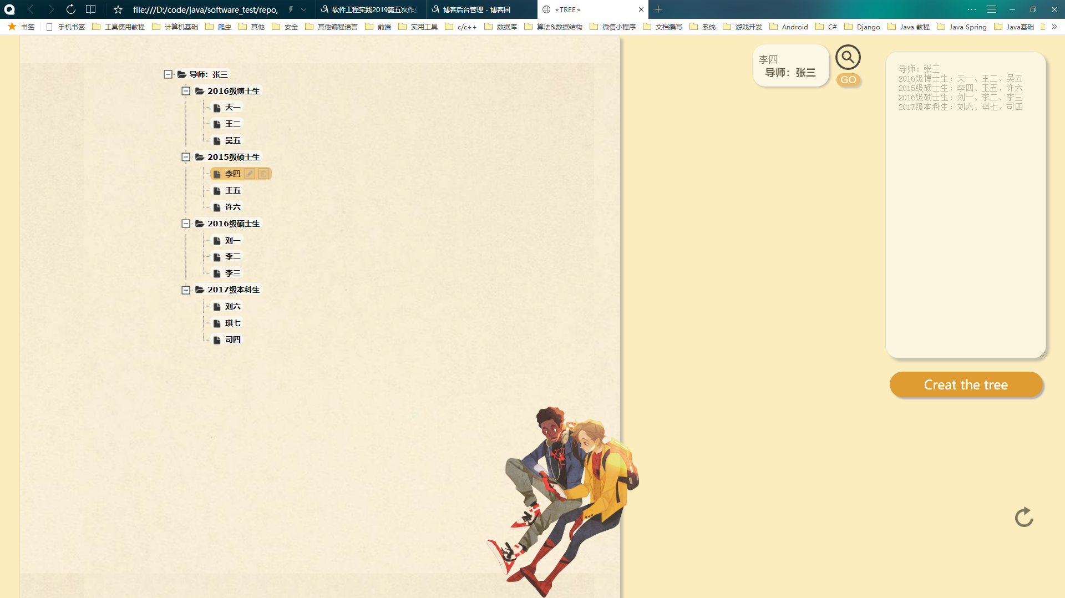Collapse the 2017级本科生 branch

click(x=186, y=290)
